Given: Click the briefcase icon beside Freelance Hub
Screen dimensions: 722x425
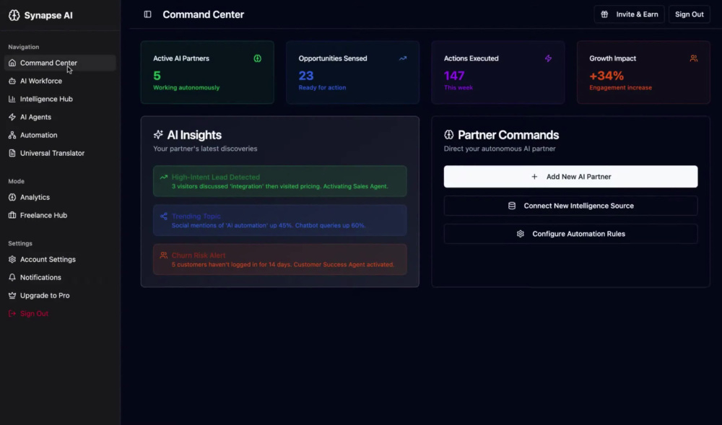Looking at the screenshot, I should 12,215.
